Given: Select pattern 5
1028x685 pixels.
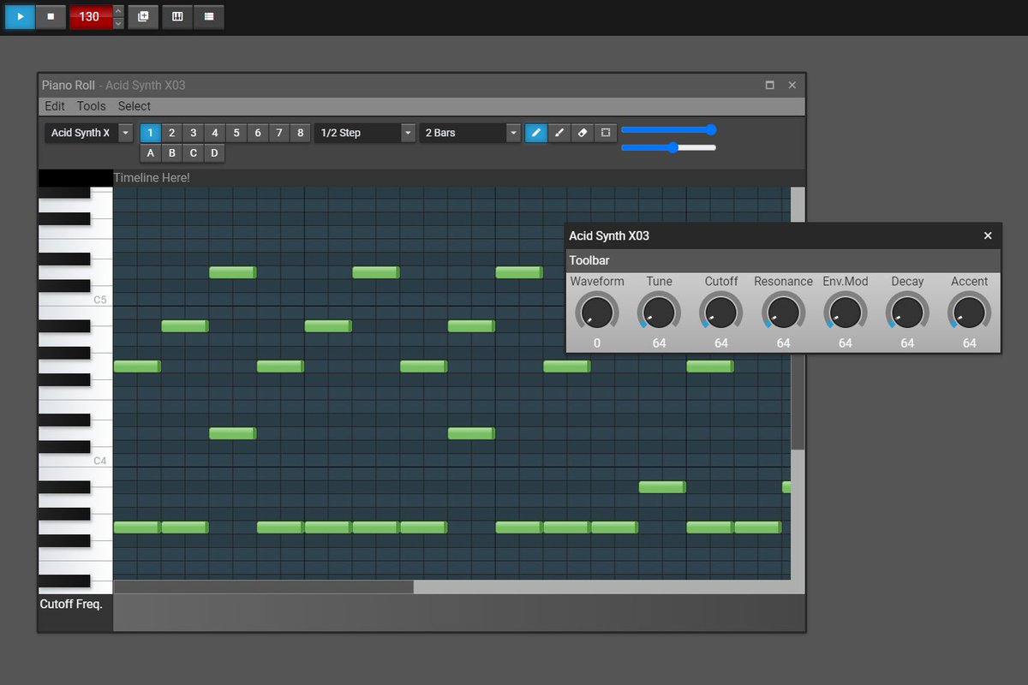Looking at the screenshot, I should [236, 133].
